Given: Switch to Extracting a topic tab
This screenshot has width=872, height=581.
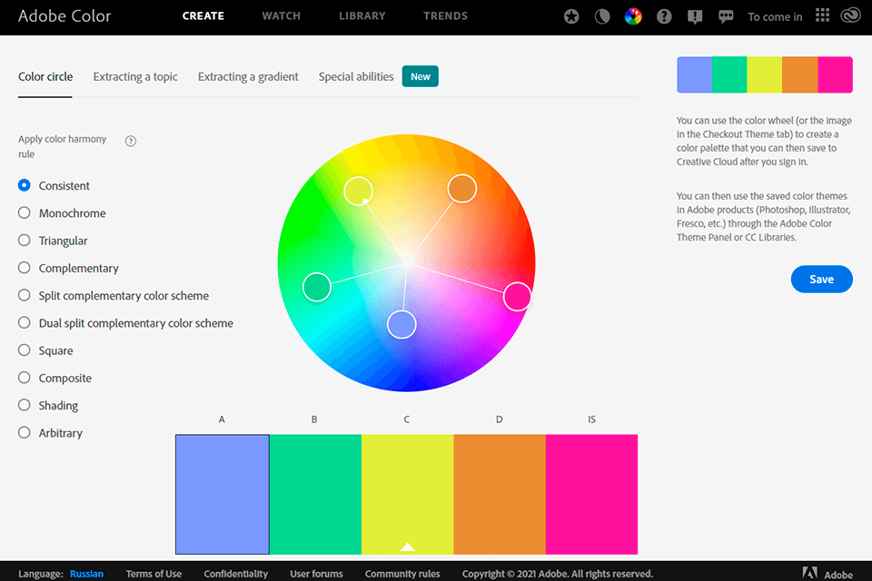Looking at the screenshot, I should click(x=135, y=77).
